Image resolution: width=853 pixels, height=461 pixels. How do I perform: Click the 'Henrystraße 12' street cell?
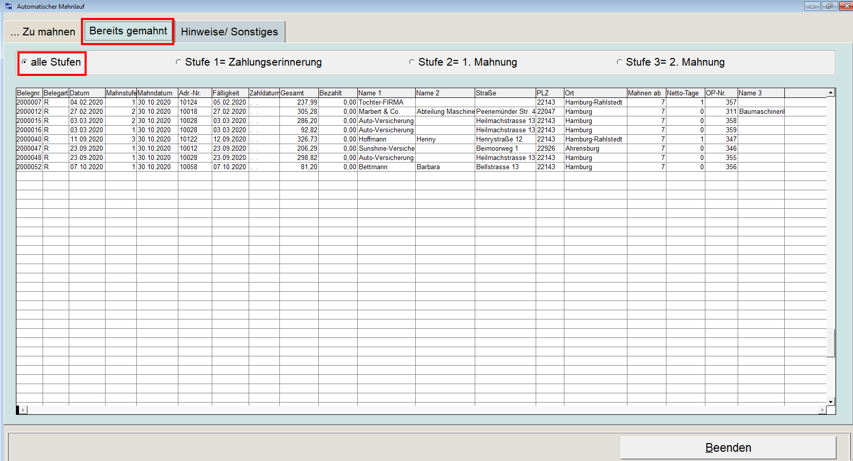pos(505,139)
